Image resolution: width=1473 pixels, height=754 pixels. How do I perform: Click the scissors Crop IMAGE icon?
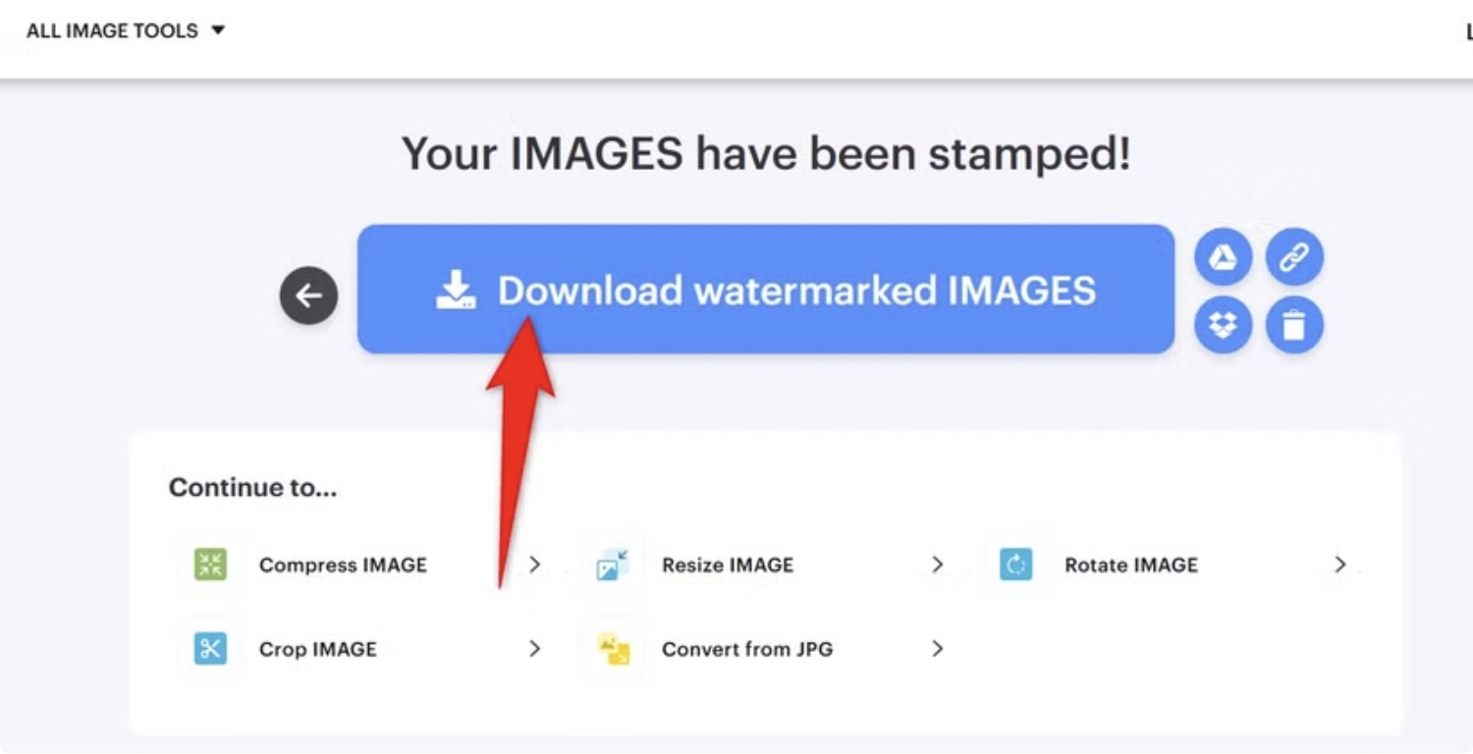pos(210,649)
